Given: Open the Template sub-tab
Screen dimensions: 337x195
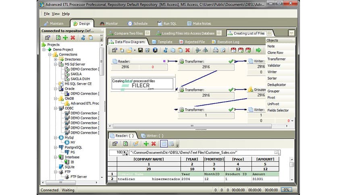Looking at the screenshot, I should pos(162,42).
